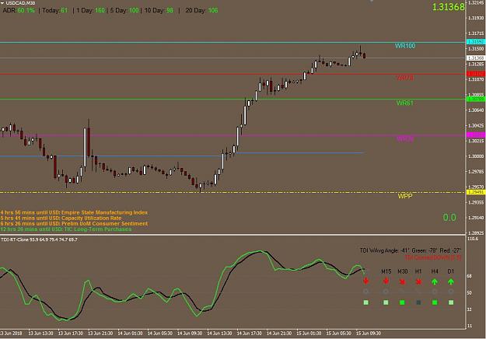Click the 14 Jun 05:30 time axis label
The image size is (486, 339).
[x=159, y=334]
